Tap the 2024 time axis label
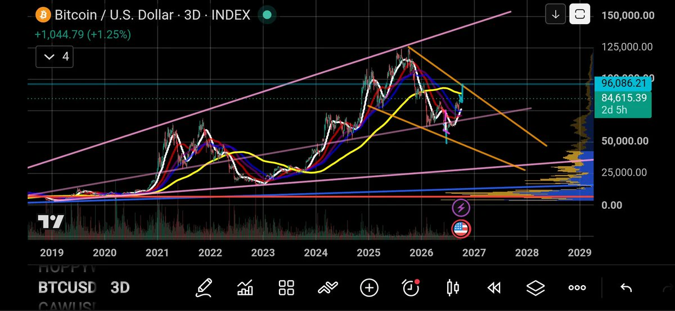The image size is (675, 311). pos(316,253)
